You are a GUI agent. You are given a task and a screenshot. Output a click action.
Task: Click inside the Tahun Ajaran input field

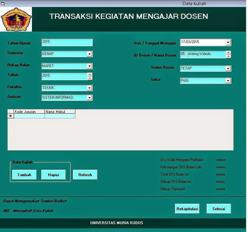click(x=67, y=42)
